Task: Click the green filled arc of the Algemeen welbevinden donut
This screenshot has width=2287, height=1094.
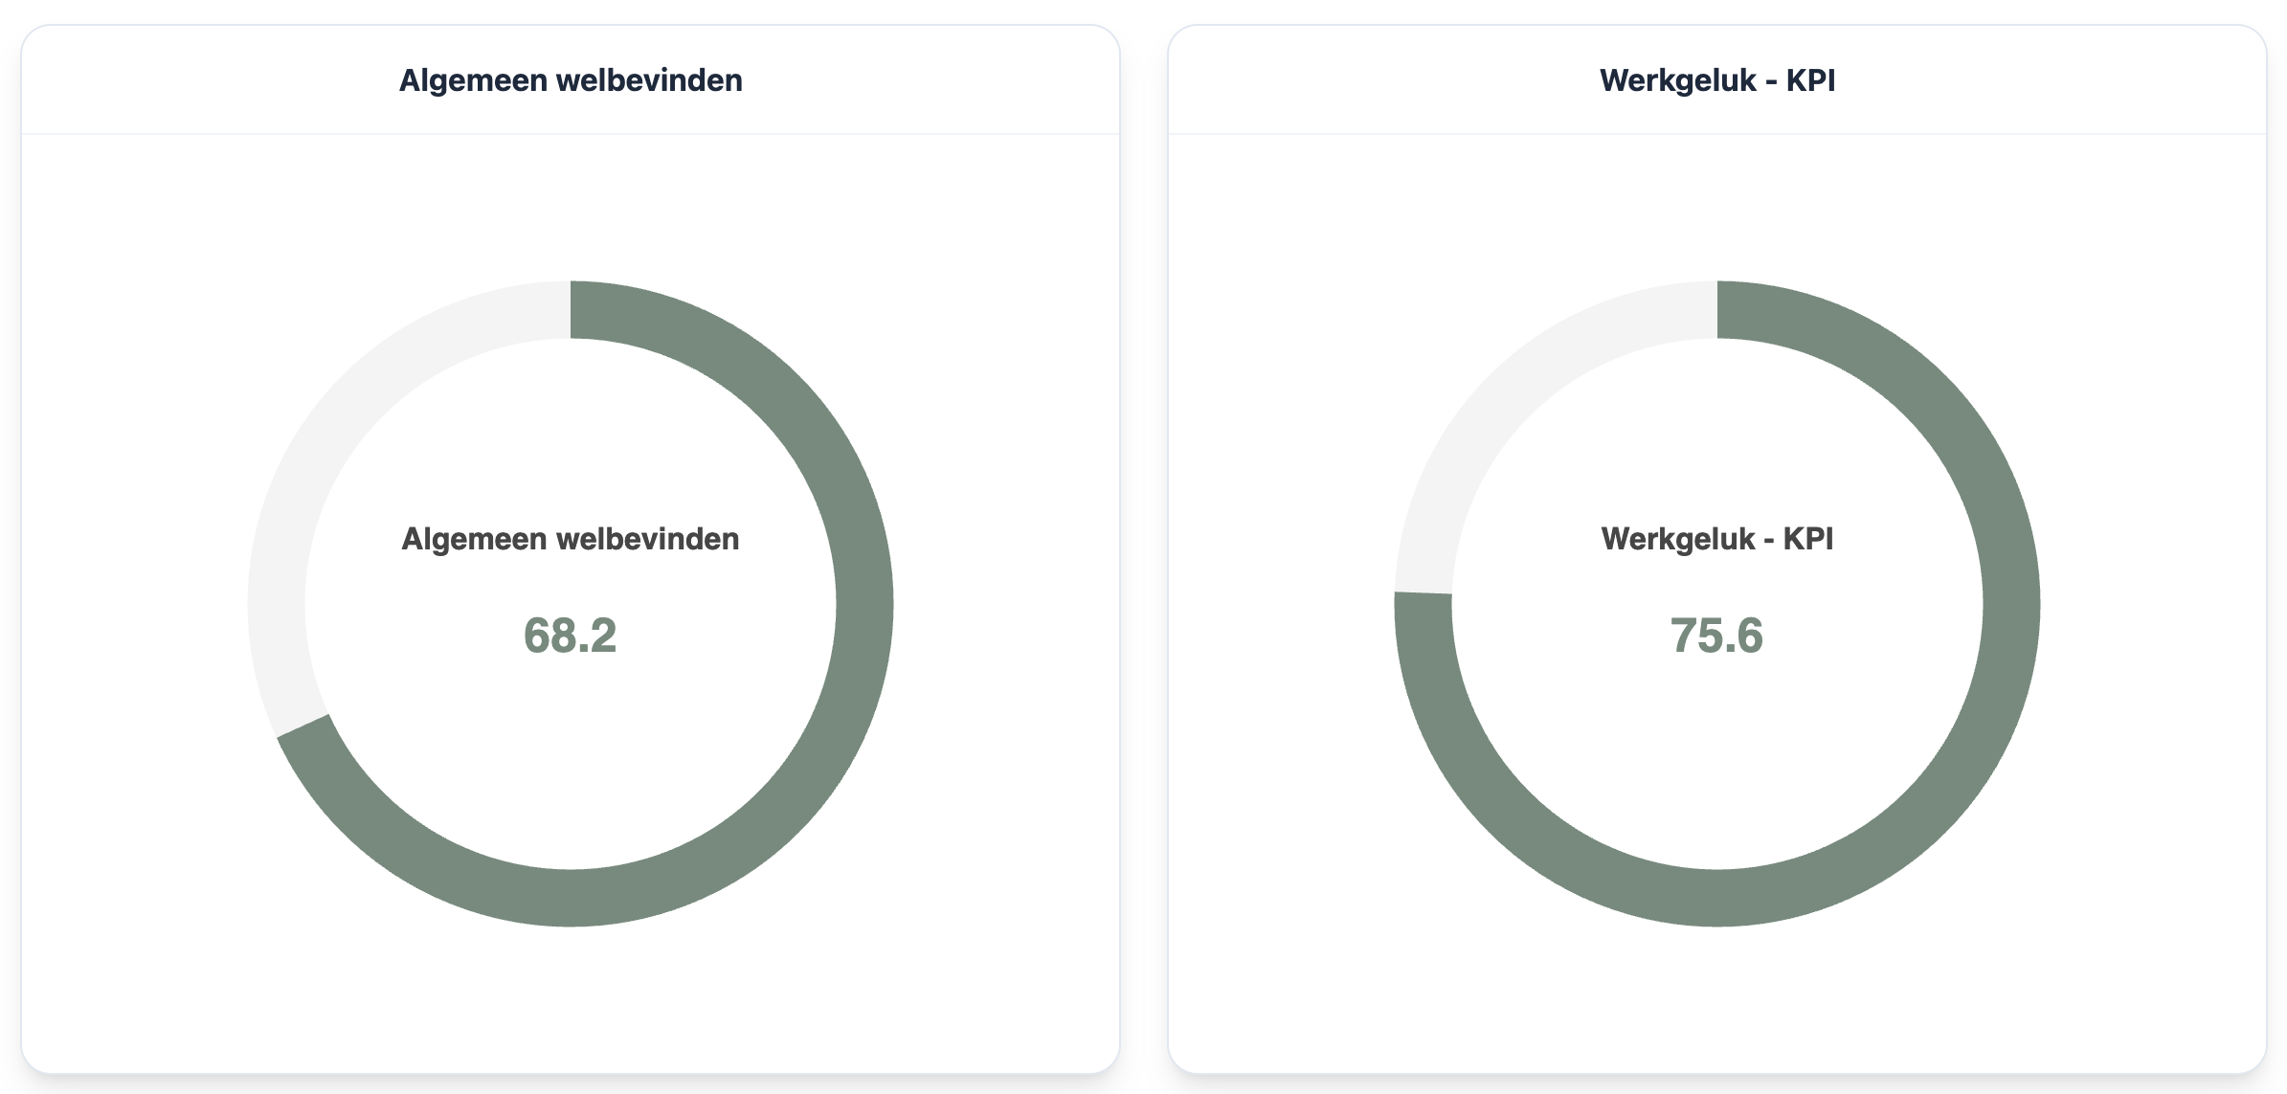Action: tap(863, 603)
